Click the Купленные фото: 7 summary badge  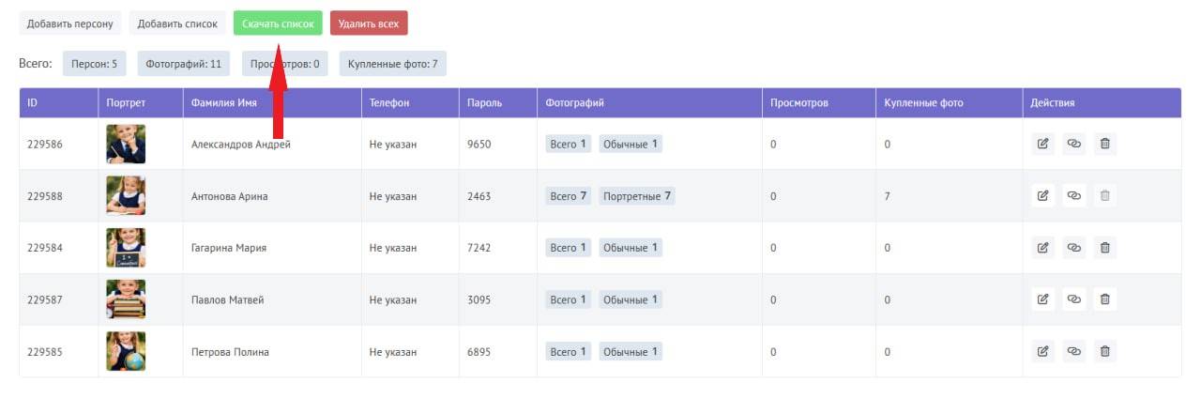click(x=392, y=64)
